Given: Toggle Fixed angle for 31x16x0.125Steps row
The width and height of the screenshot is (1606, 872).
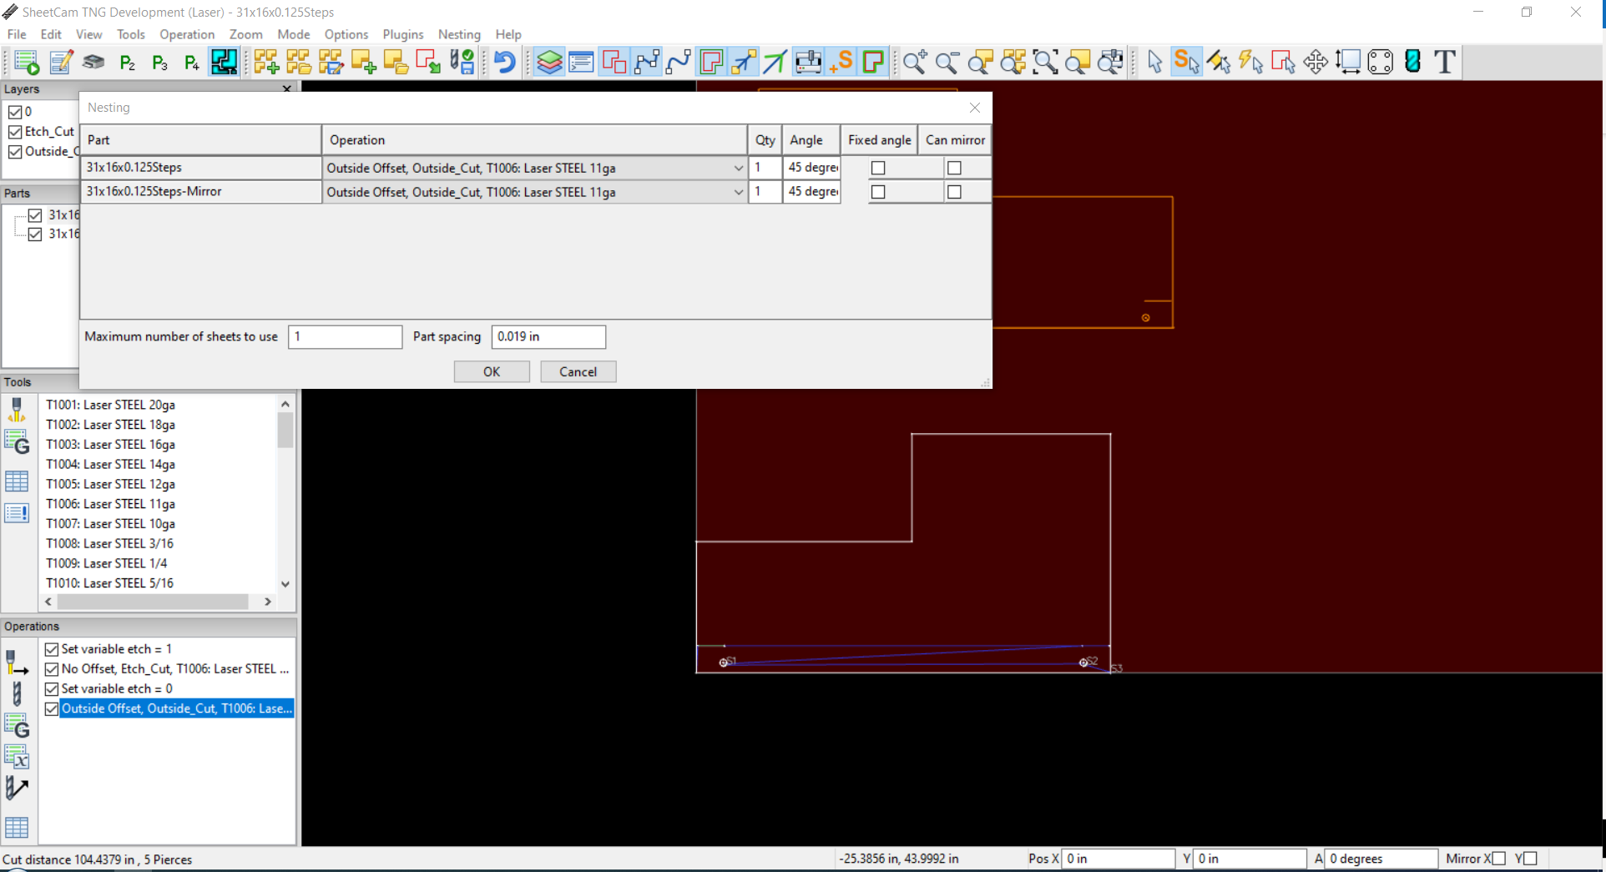Looking at the screenshot, I should 878,168.
